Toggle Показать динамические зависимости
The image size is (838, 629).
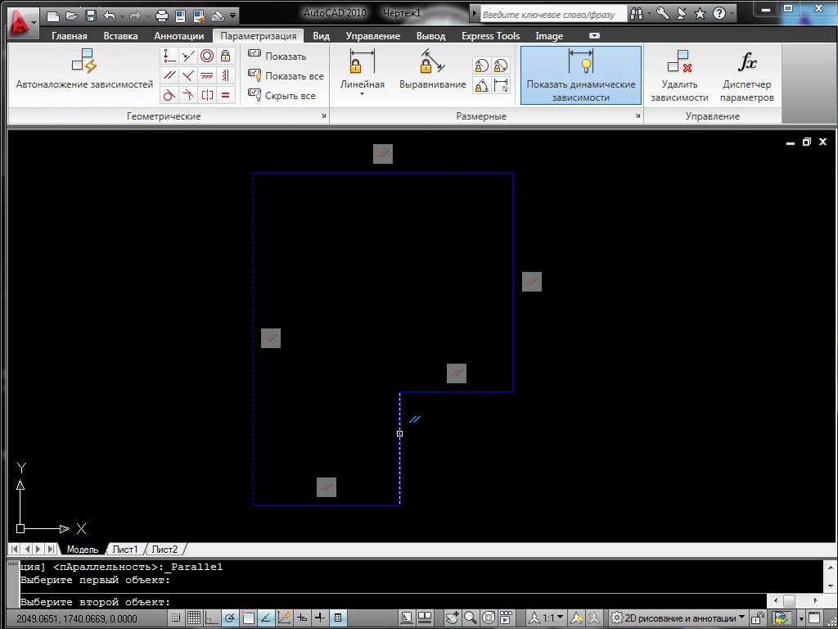pos(581,75)
